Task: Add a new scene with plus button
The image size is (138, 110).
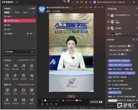Action: (34, 12)
